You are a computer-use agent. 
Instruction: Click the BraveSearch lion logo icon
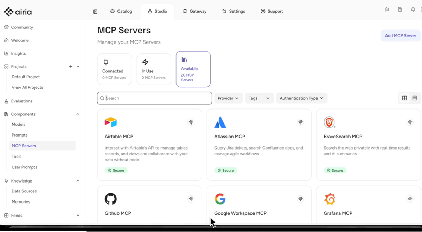pos(330,122)
